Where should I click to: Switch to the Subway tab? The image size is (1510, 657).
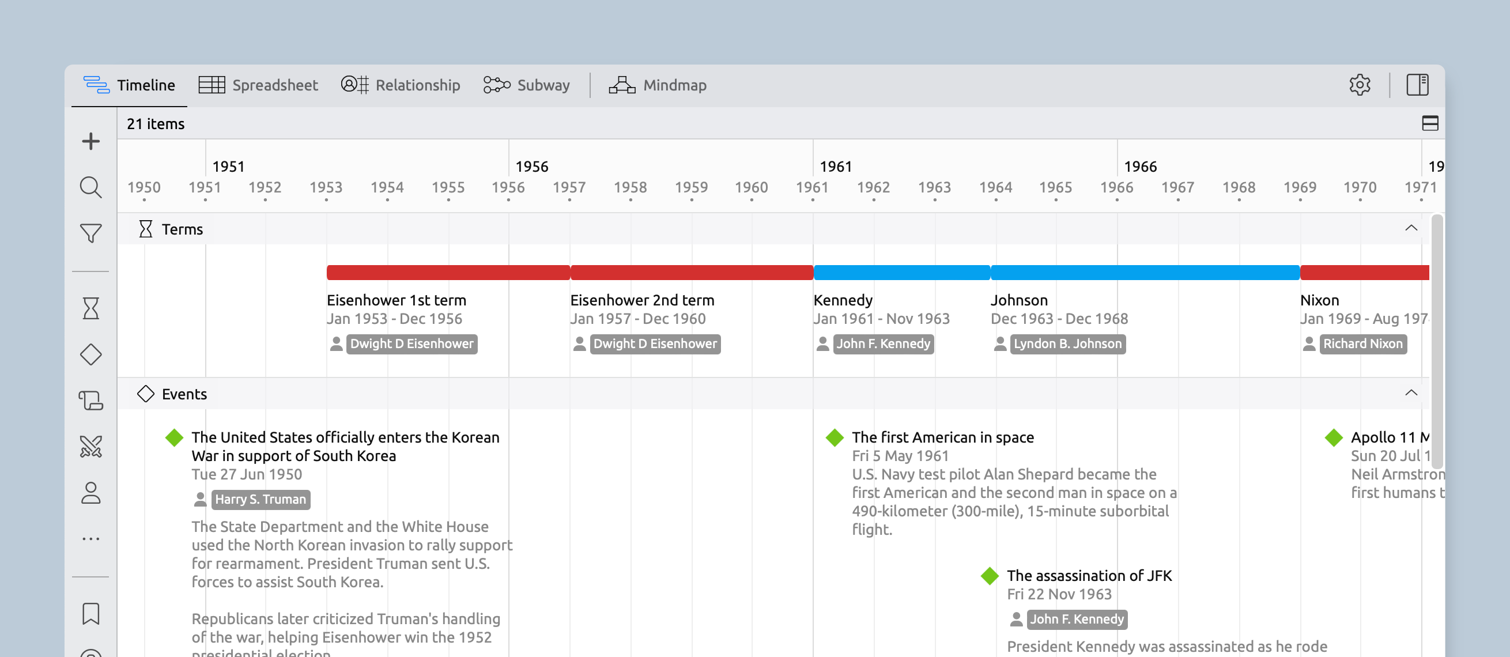(x=526, y=85)
